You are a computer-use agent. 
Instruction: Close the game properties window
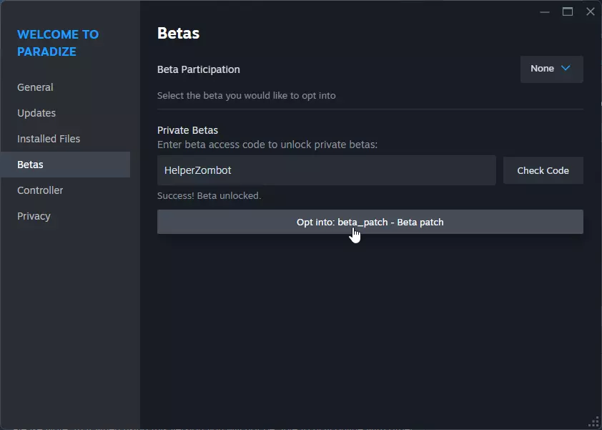tap(590, 11)
